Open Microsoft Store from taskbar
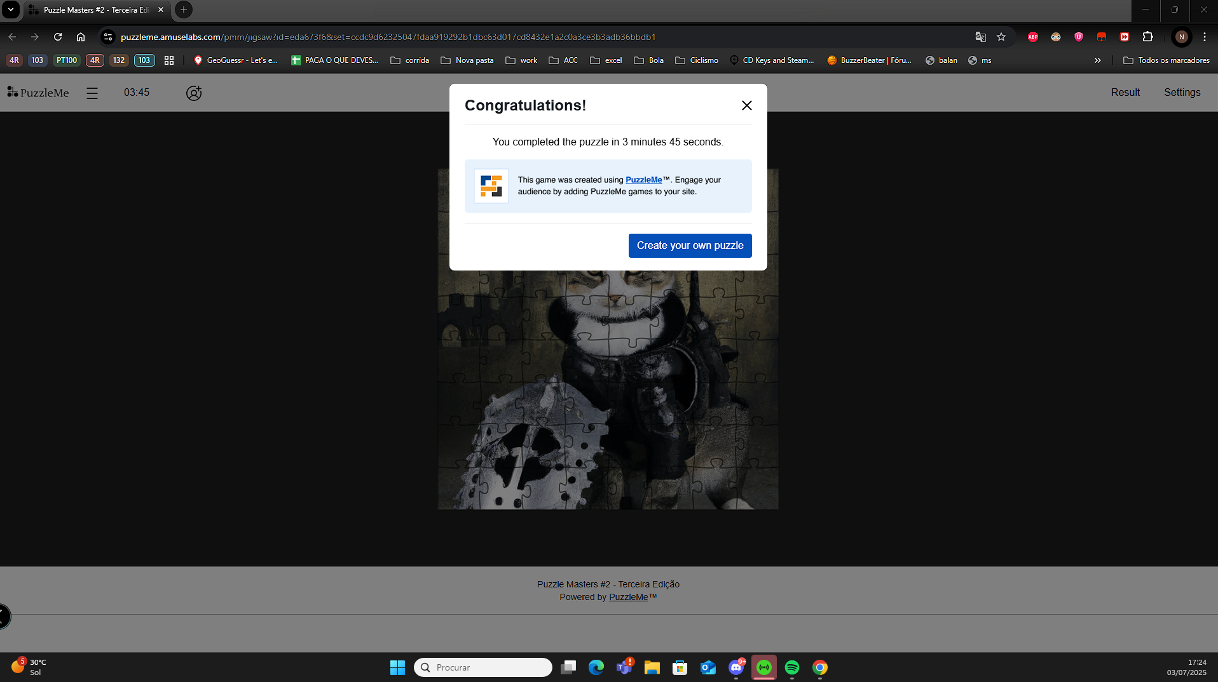The image size is (1218, 682). point(680,667)
